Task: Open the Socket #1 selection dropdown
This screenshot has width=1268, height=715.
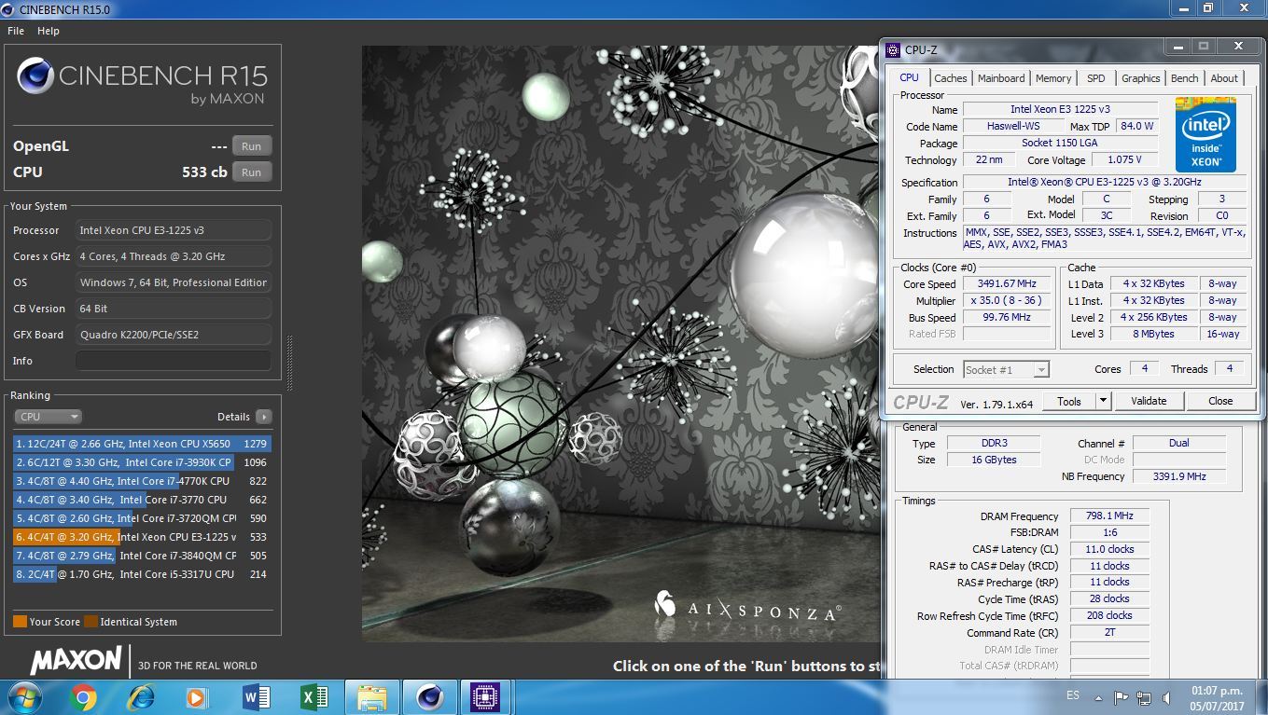Action: pos(1006,370)
